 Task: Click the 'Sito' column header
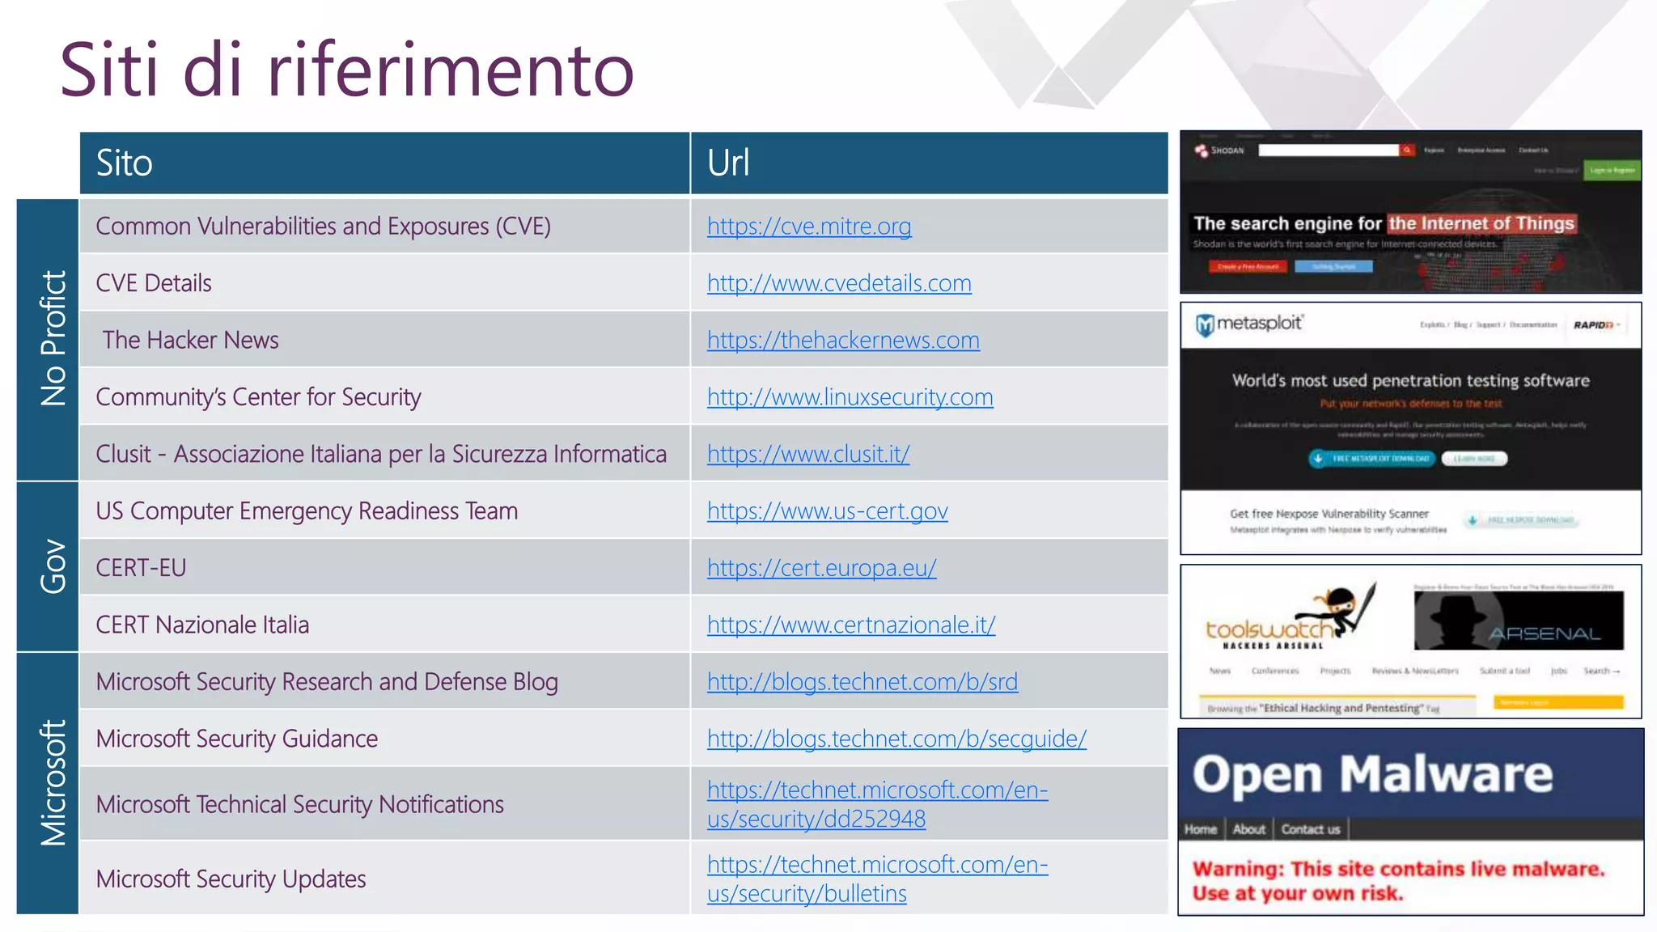385,163
